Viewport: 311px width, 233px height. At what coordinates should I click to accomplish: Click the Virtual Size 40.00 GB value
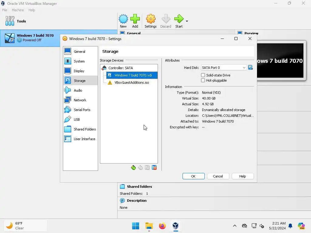tap(209, 99)
